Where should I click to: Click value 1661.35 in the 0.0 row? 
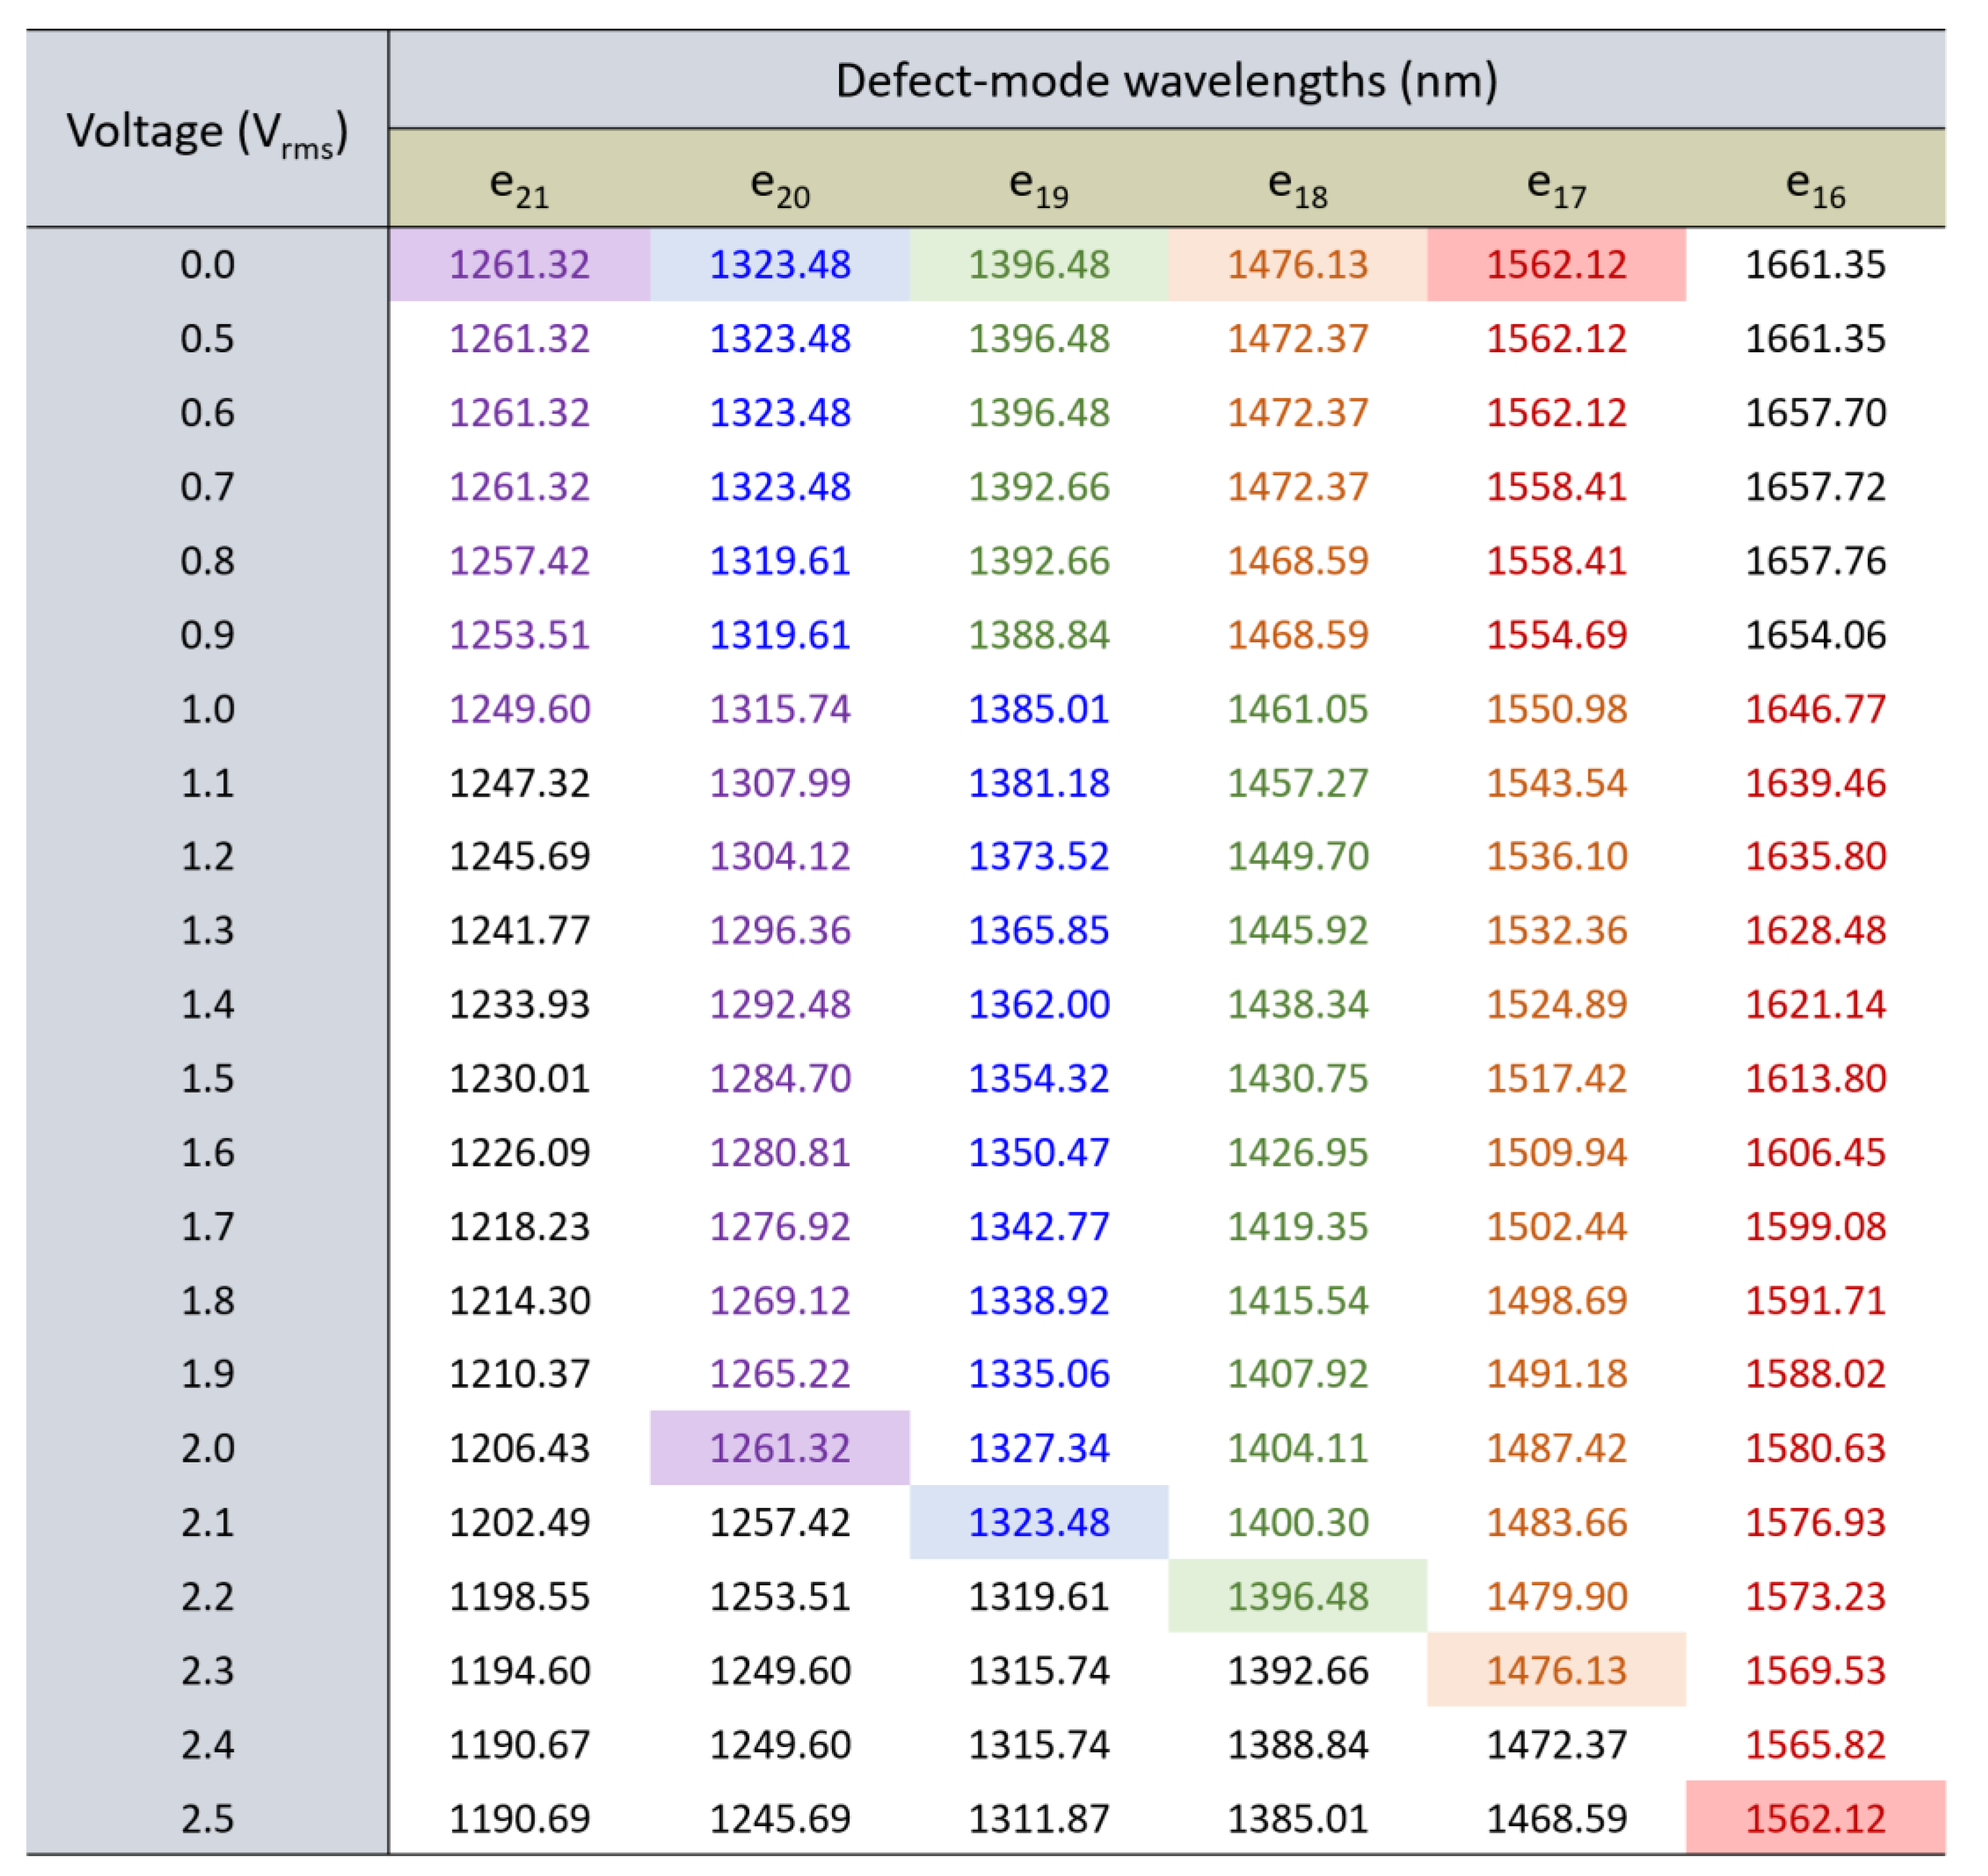(x=1815, y=265)
